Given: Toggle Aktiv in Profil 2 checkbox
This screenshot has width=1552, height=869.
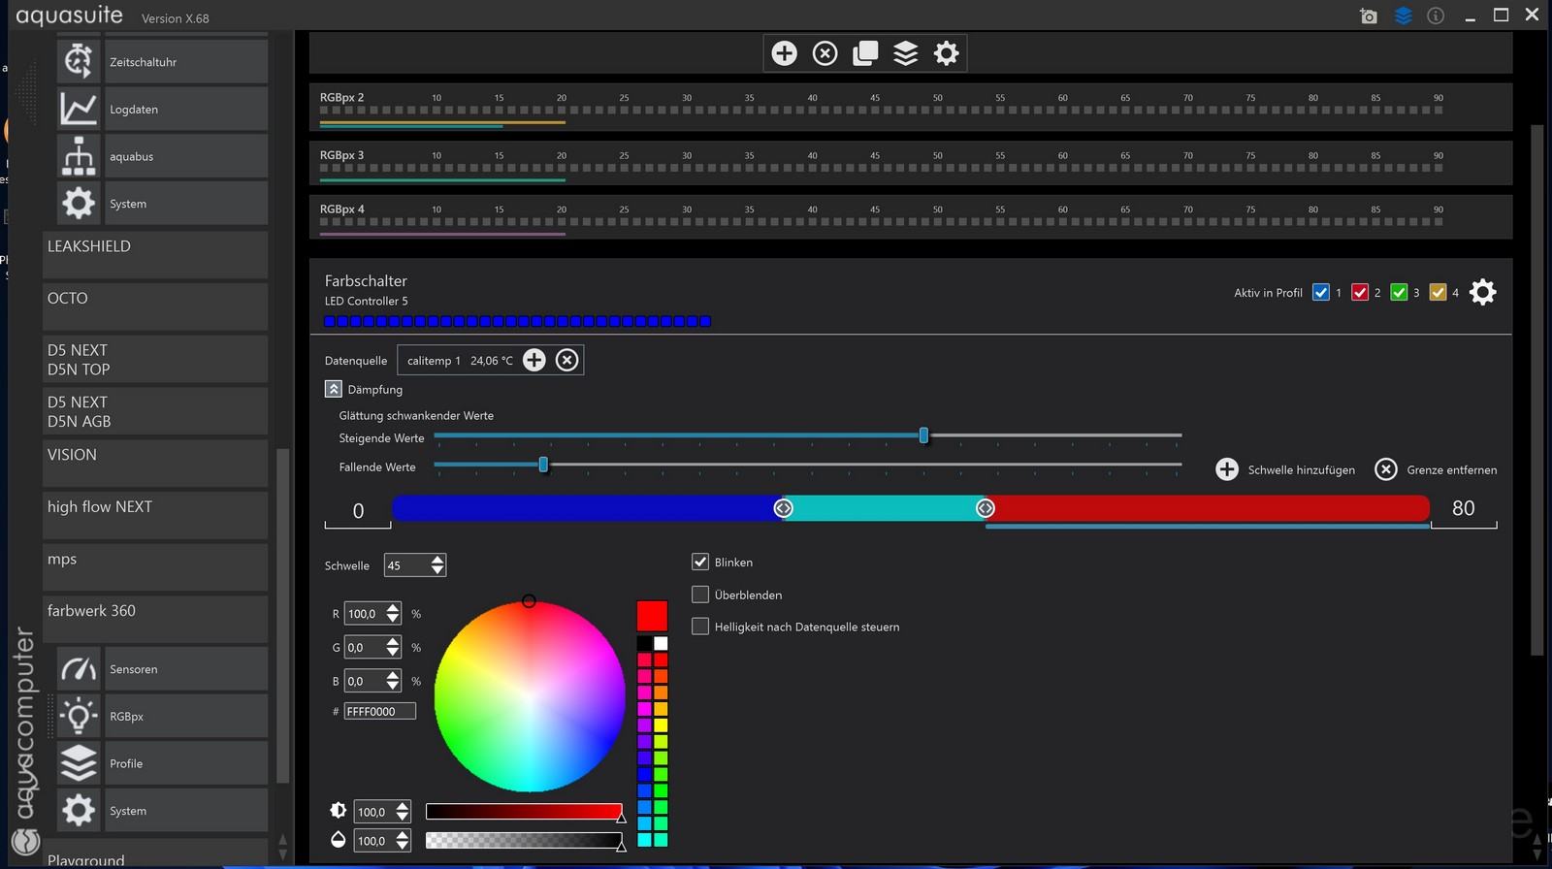Looking at the screenshot, I should (1360, 292).
